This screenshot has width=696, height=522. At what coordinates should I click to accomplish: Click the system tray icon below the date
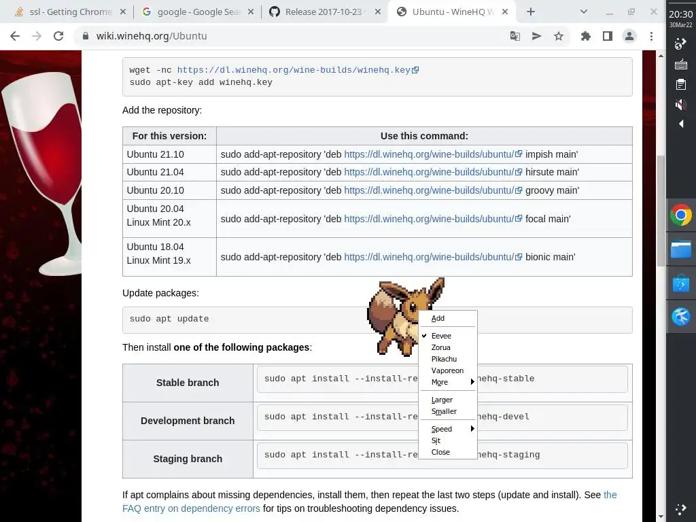coord(680,43)
